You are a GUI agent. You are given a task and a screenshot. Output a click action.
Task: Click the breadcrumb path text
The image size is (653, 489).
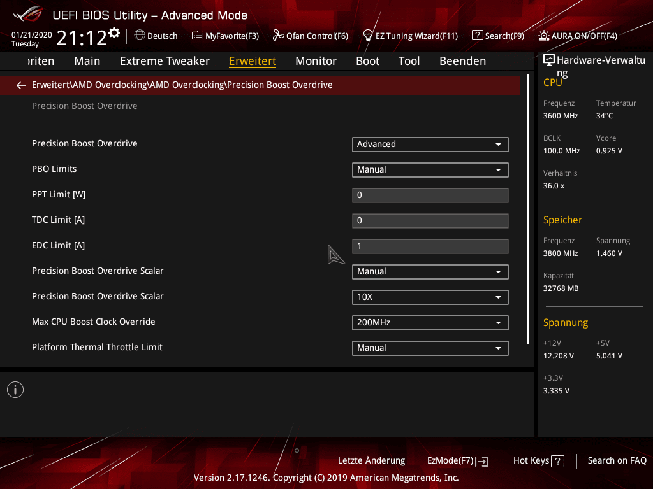[182, 85]
